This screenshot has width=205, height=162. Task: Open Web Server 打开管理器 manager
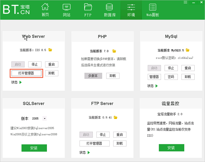[26, 73]
